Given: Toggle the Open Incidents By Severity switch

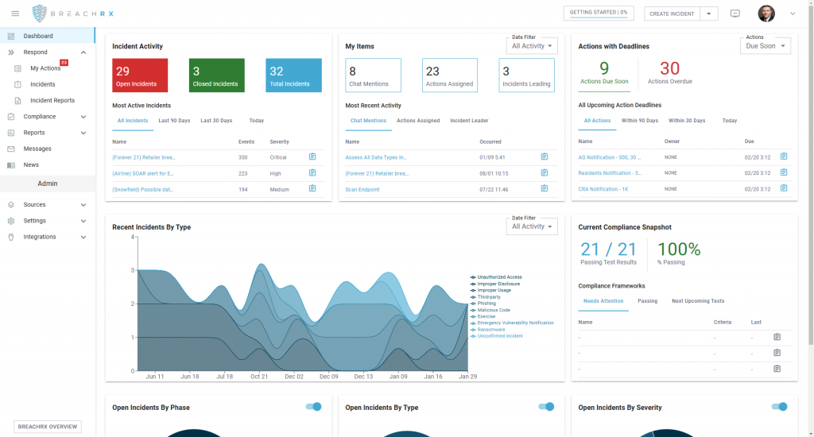Looking at the screenshot, I should pyautogui.click(x=779, y=406).
